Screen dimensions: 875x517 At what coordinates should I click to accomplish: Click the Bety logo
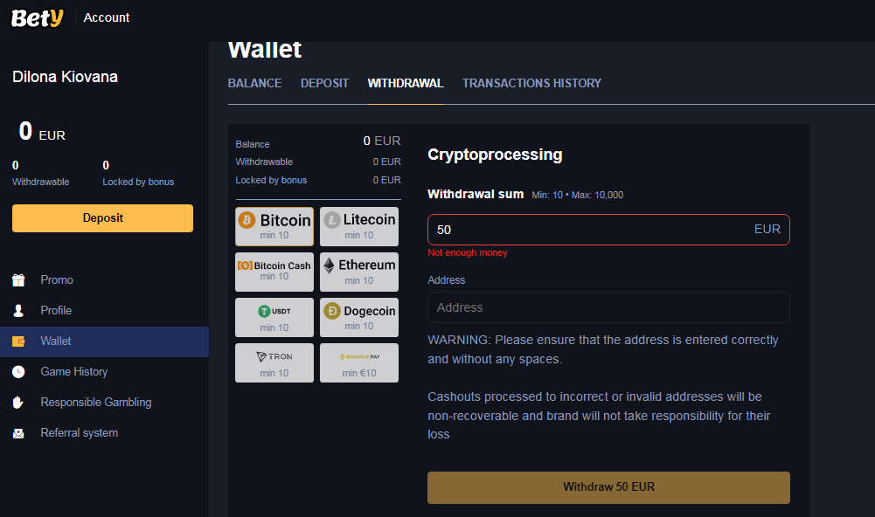(x=37, y=17)
